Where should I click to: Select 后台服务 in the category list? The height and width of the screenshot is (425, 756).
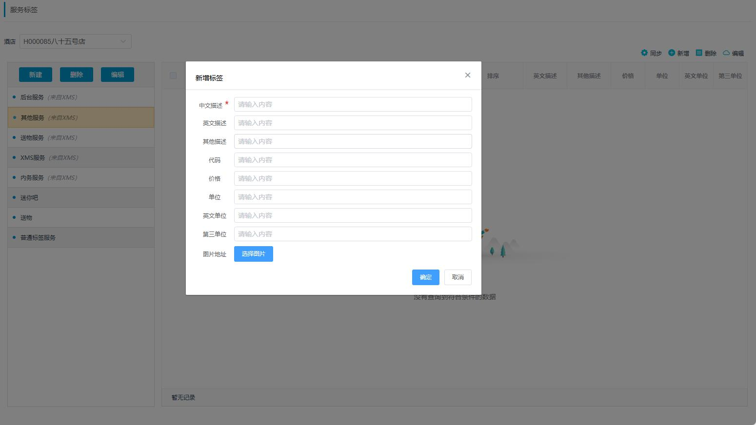tap(32, 97)
